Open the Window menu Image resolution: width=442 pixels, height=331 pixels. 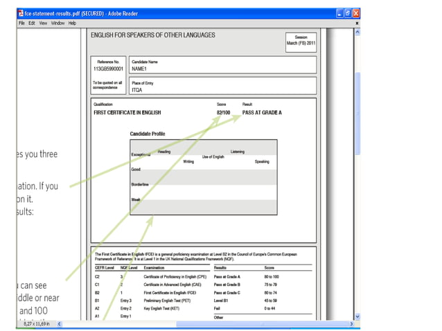click(x=58, y=23)
